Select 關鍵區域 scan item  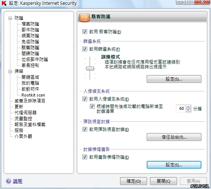pyautogui.click(x=30, y=77)
